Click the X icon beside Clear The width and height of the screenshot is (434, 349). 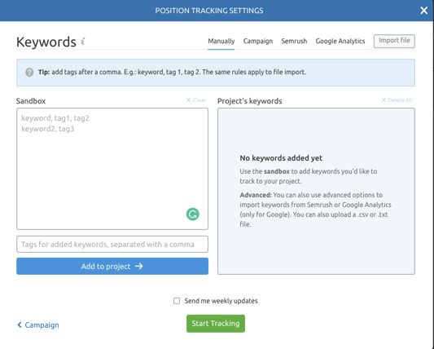tap(188, 100)
